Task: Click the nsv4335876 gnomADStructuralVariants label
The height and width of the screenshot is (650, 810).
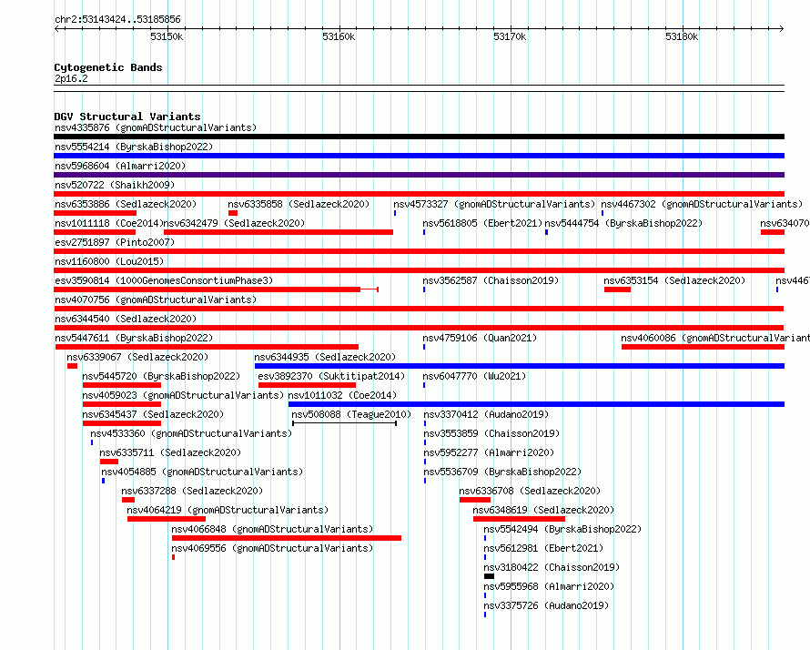Action: 156,127
